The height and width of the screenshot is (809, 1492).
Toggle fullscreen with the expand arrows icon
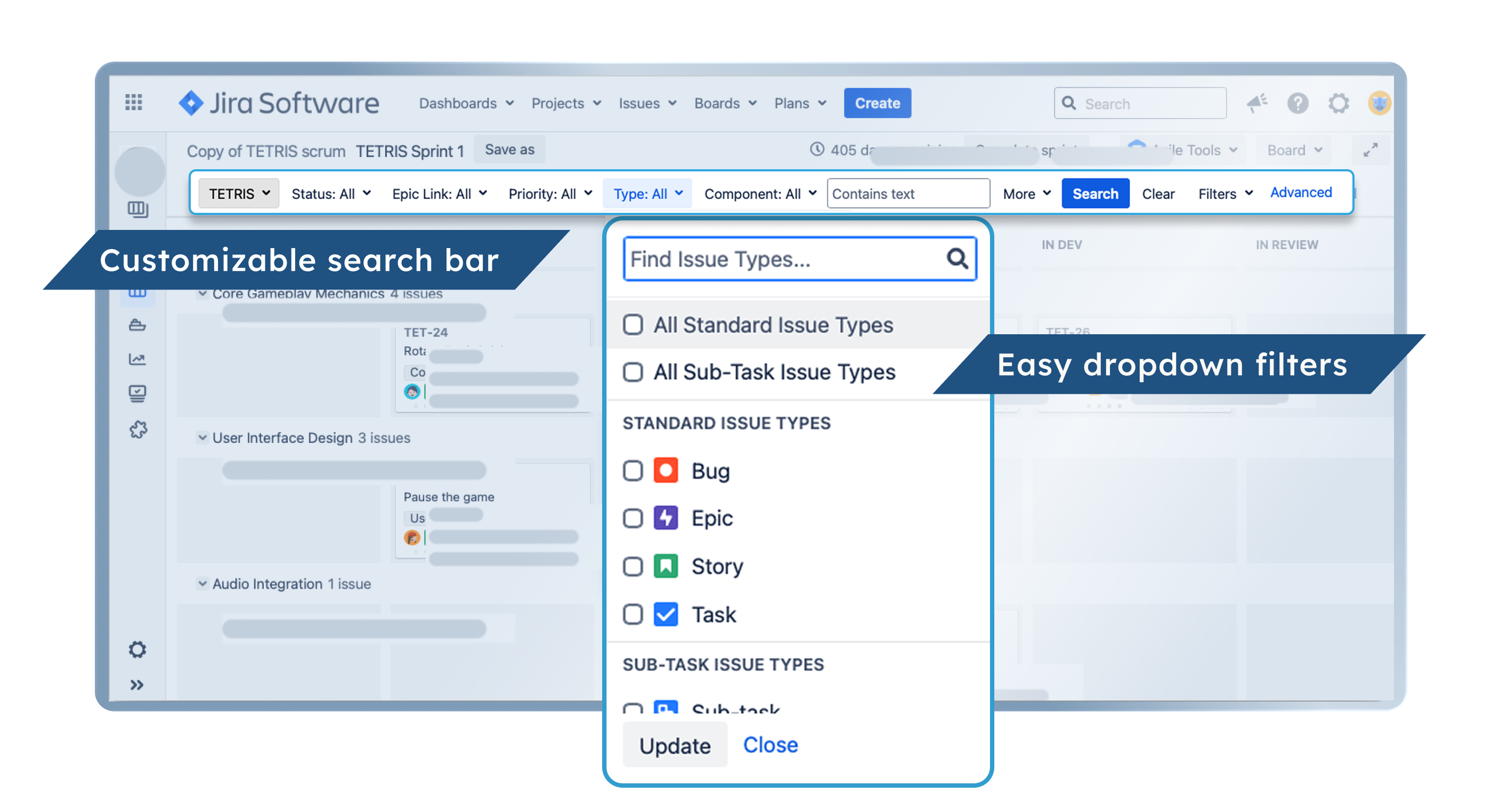tap(1370, 150)
